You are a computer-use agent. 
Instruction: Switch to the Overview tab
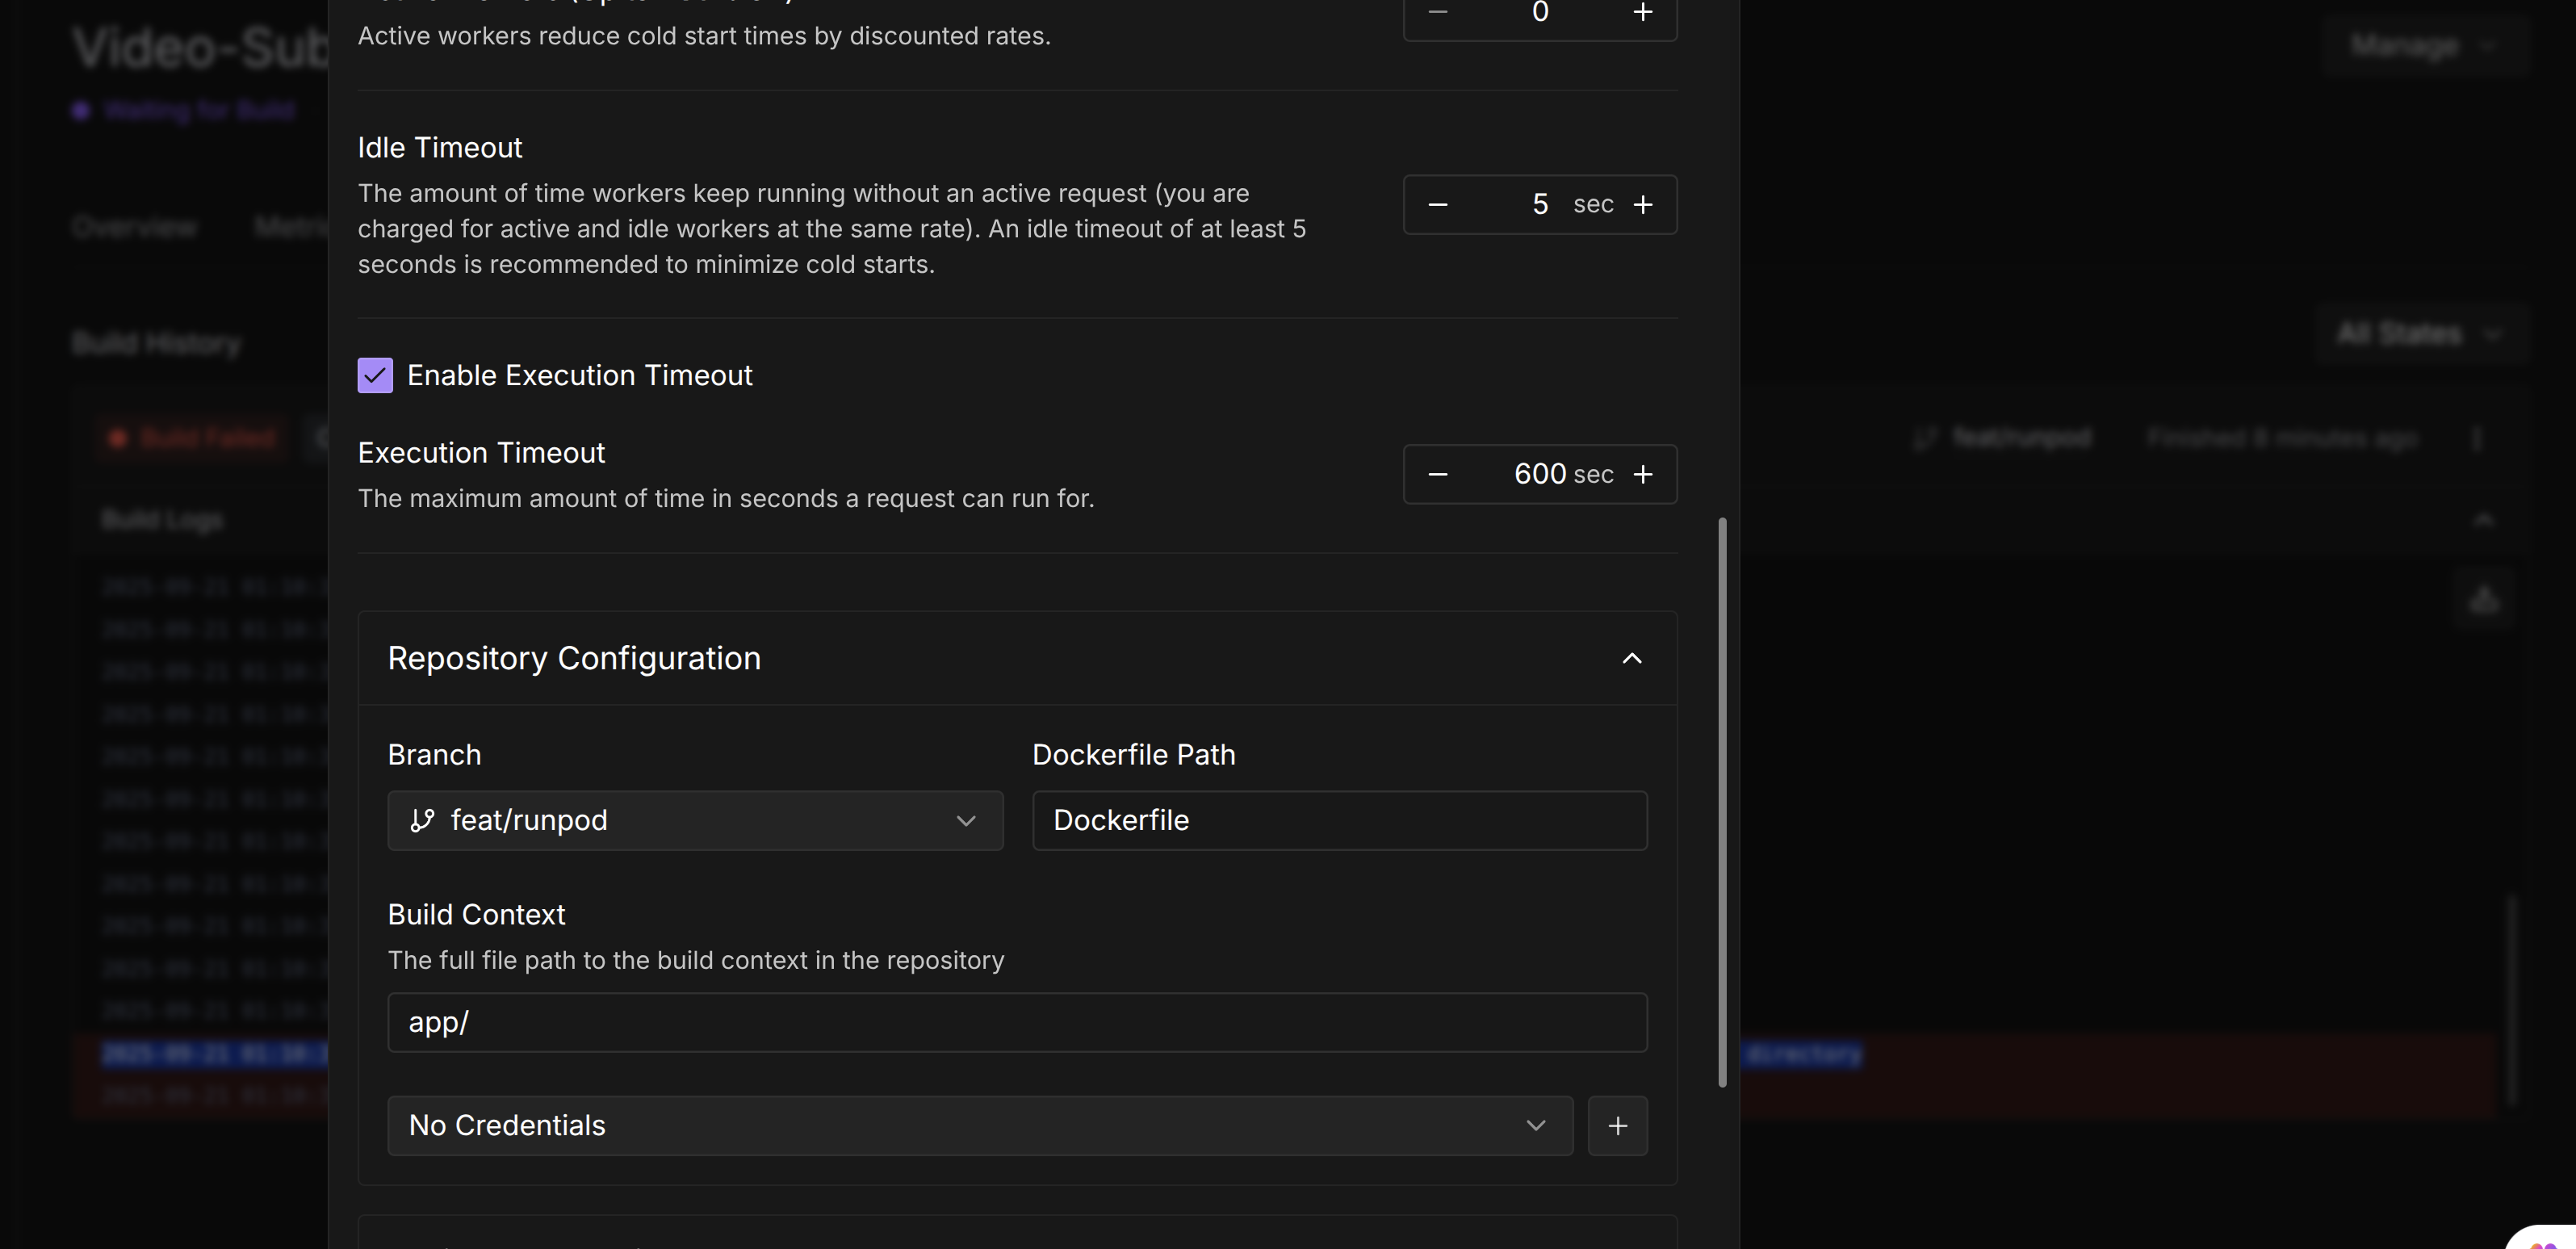(x=134, y=228)
